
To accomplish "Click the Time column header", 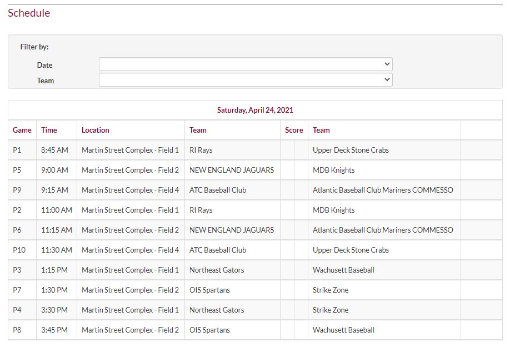I will (x=49, y=130).
